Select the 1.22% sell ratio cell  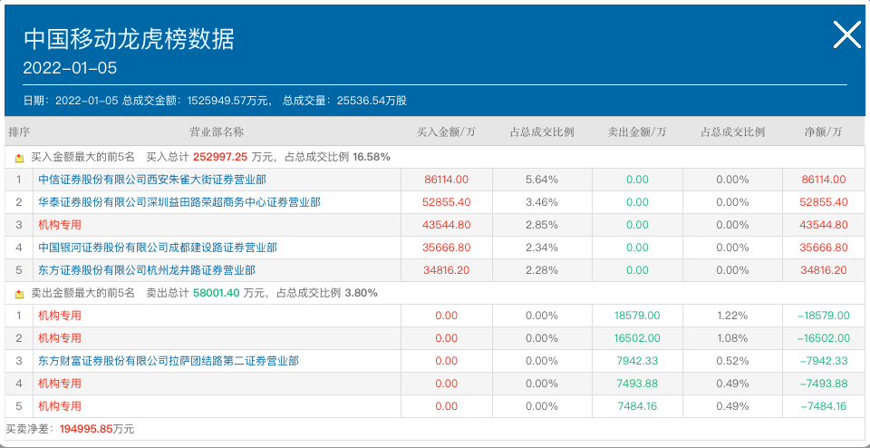[732, 316]
